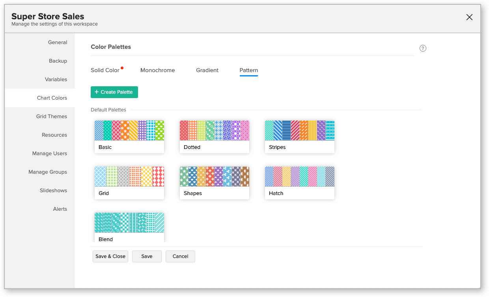Click the Basic palette name label
Image resolution: width=489 pixels, height=297 pixels.
[105, 147]
